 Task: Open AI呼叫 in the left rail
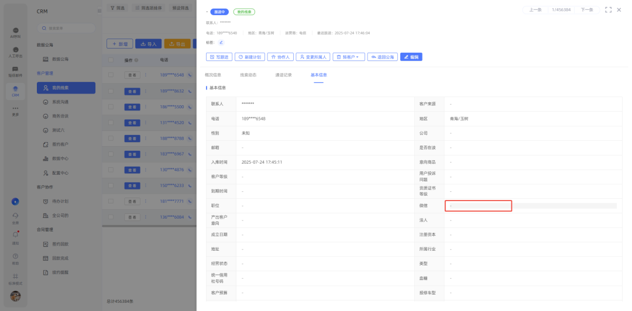(15, 33)
